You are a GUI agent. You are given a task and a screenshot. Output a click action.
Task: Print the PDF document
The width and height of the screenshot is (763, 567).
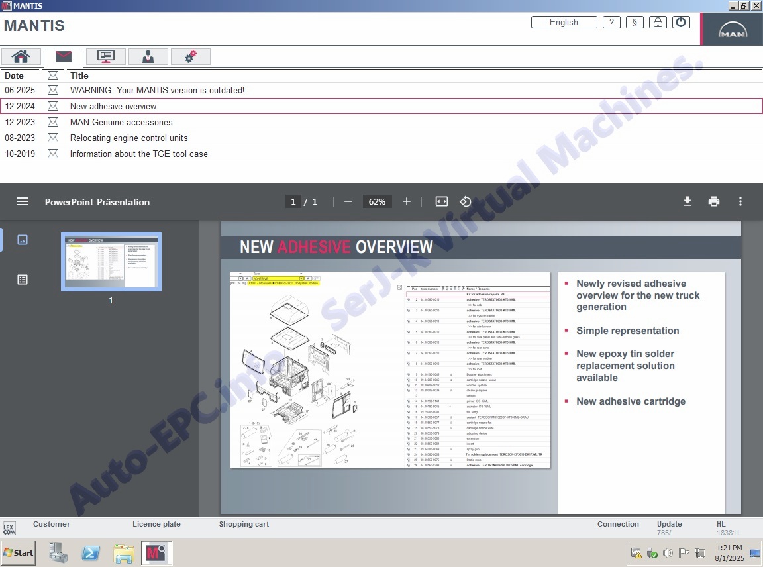click(714, 201)
